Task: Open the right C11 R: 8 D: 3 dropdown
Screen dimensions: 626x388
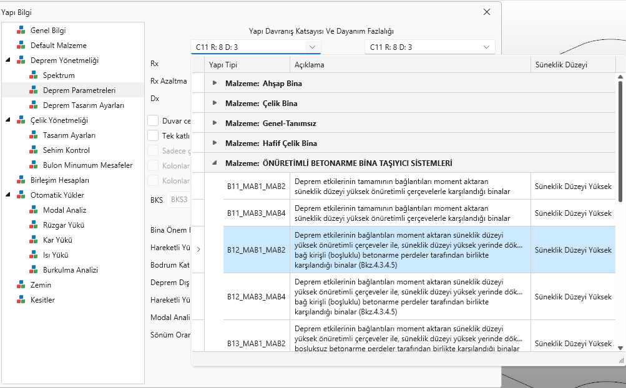Action: (429, 47)
